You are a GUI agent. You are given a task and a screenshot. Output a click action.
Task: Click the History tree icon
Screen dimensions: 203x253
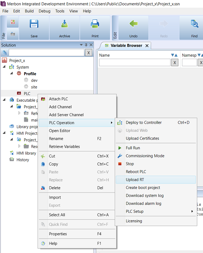12,159
